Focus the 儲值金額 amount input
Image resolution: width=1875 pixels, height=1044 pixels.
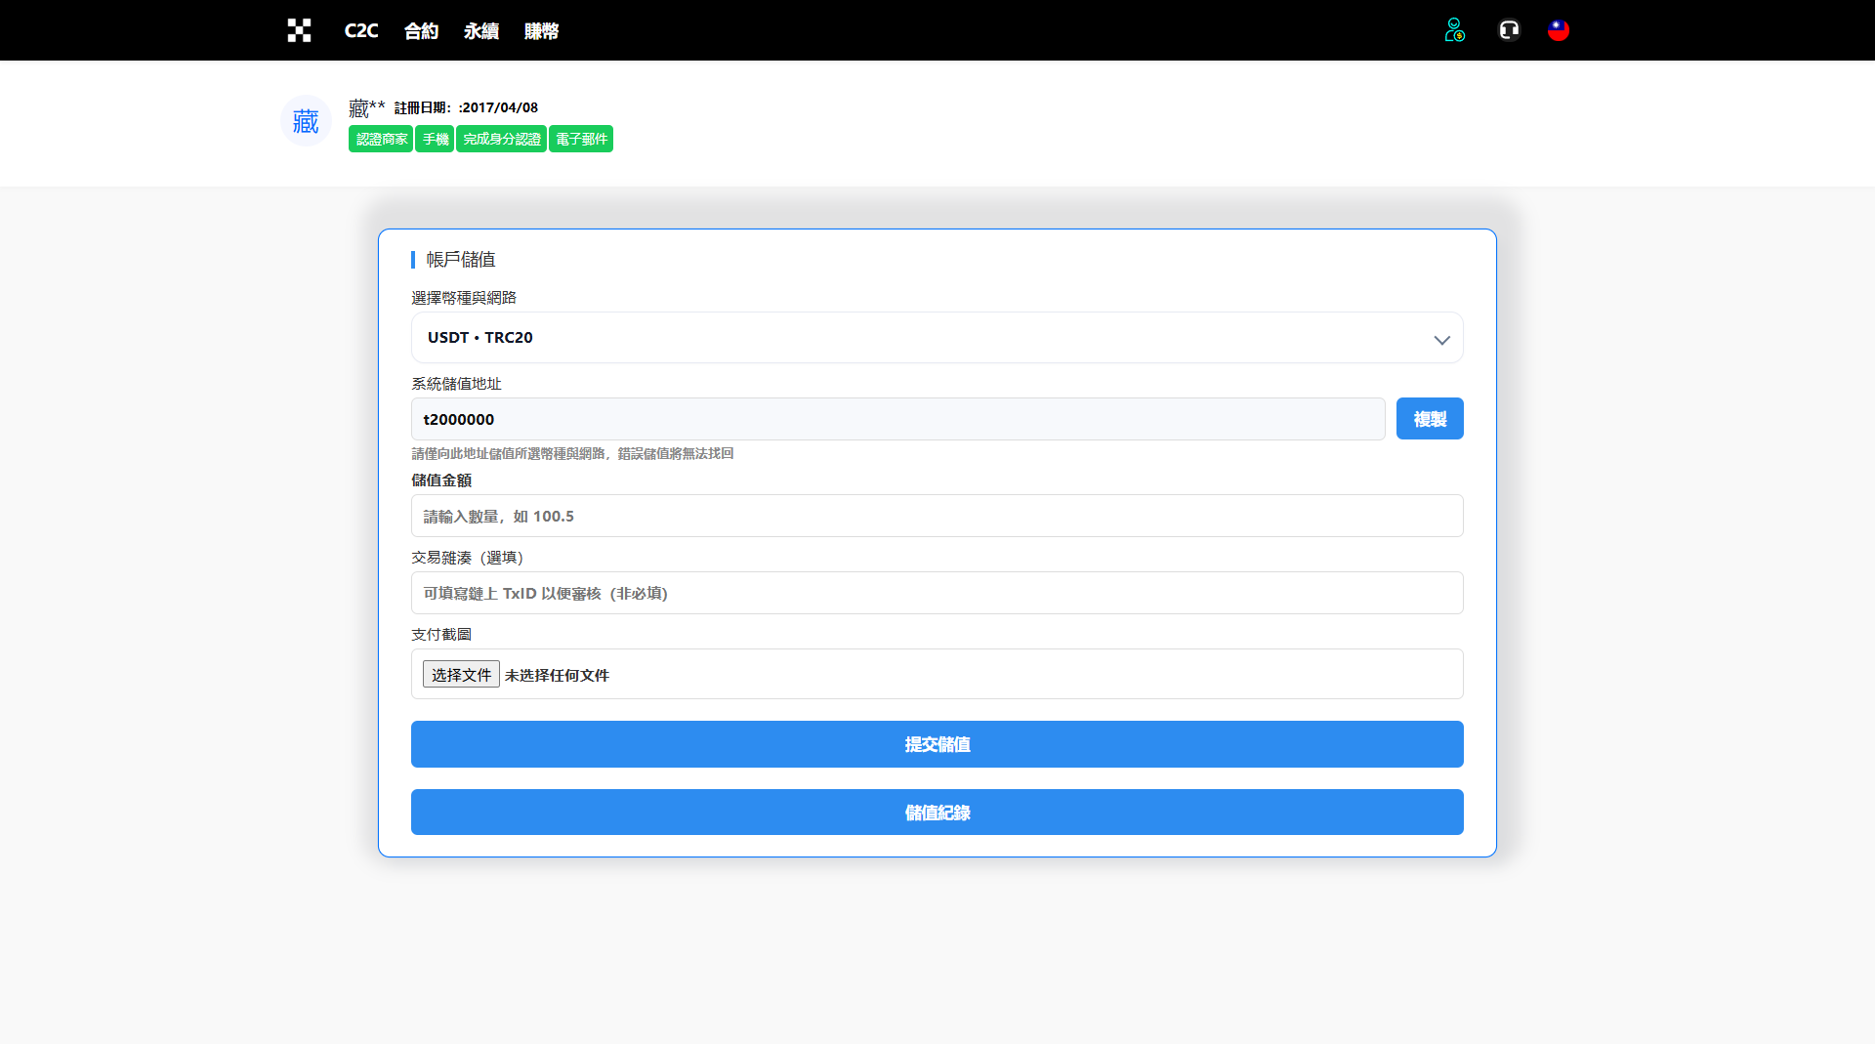[937, 516]
